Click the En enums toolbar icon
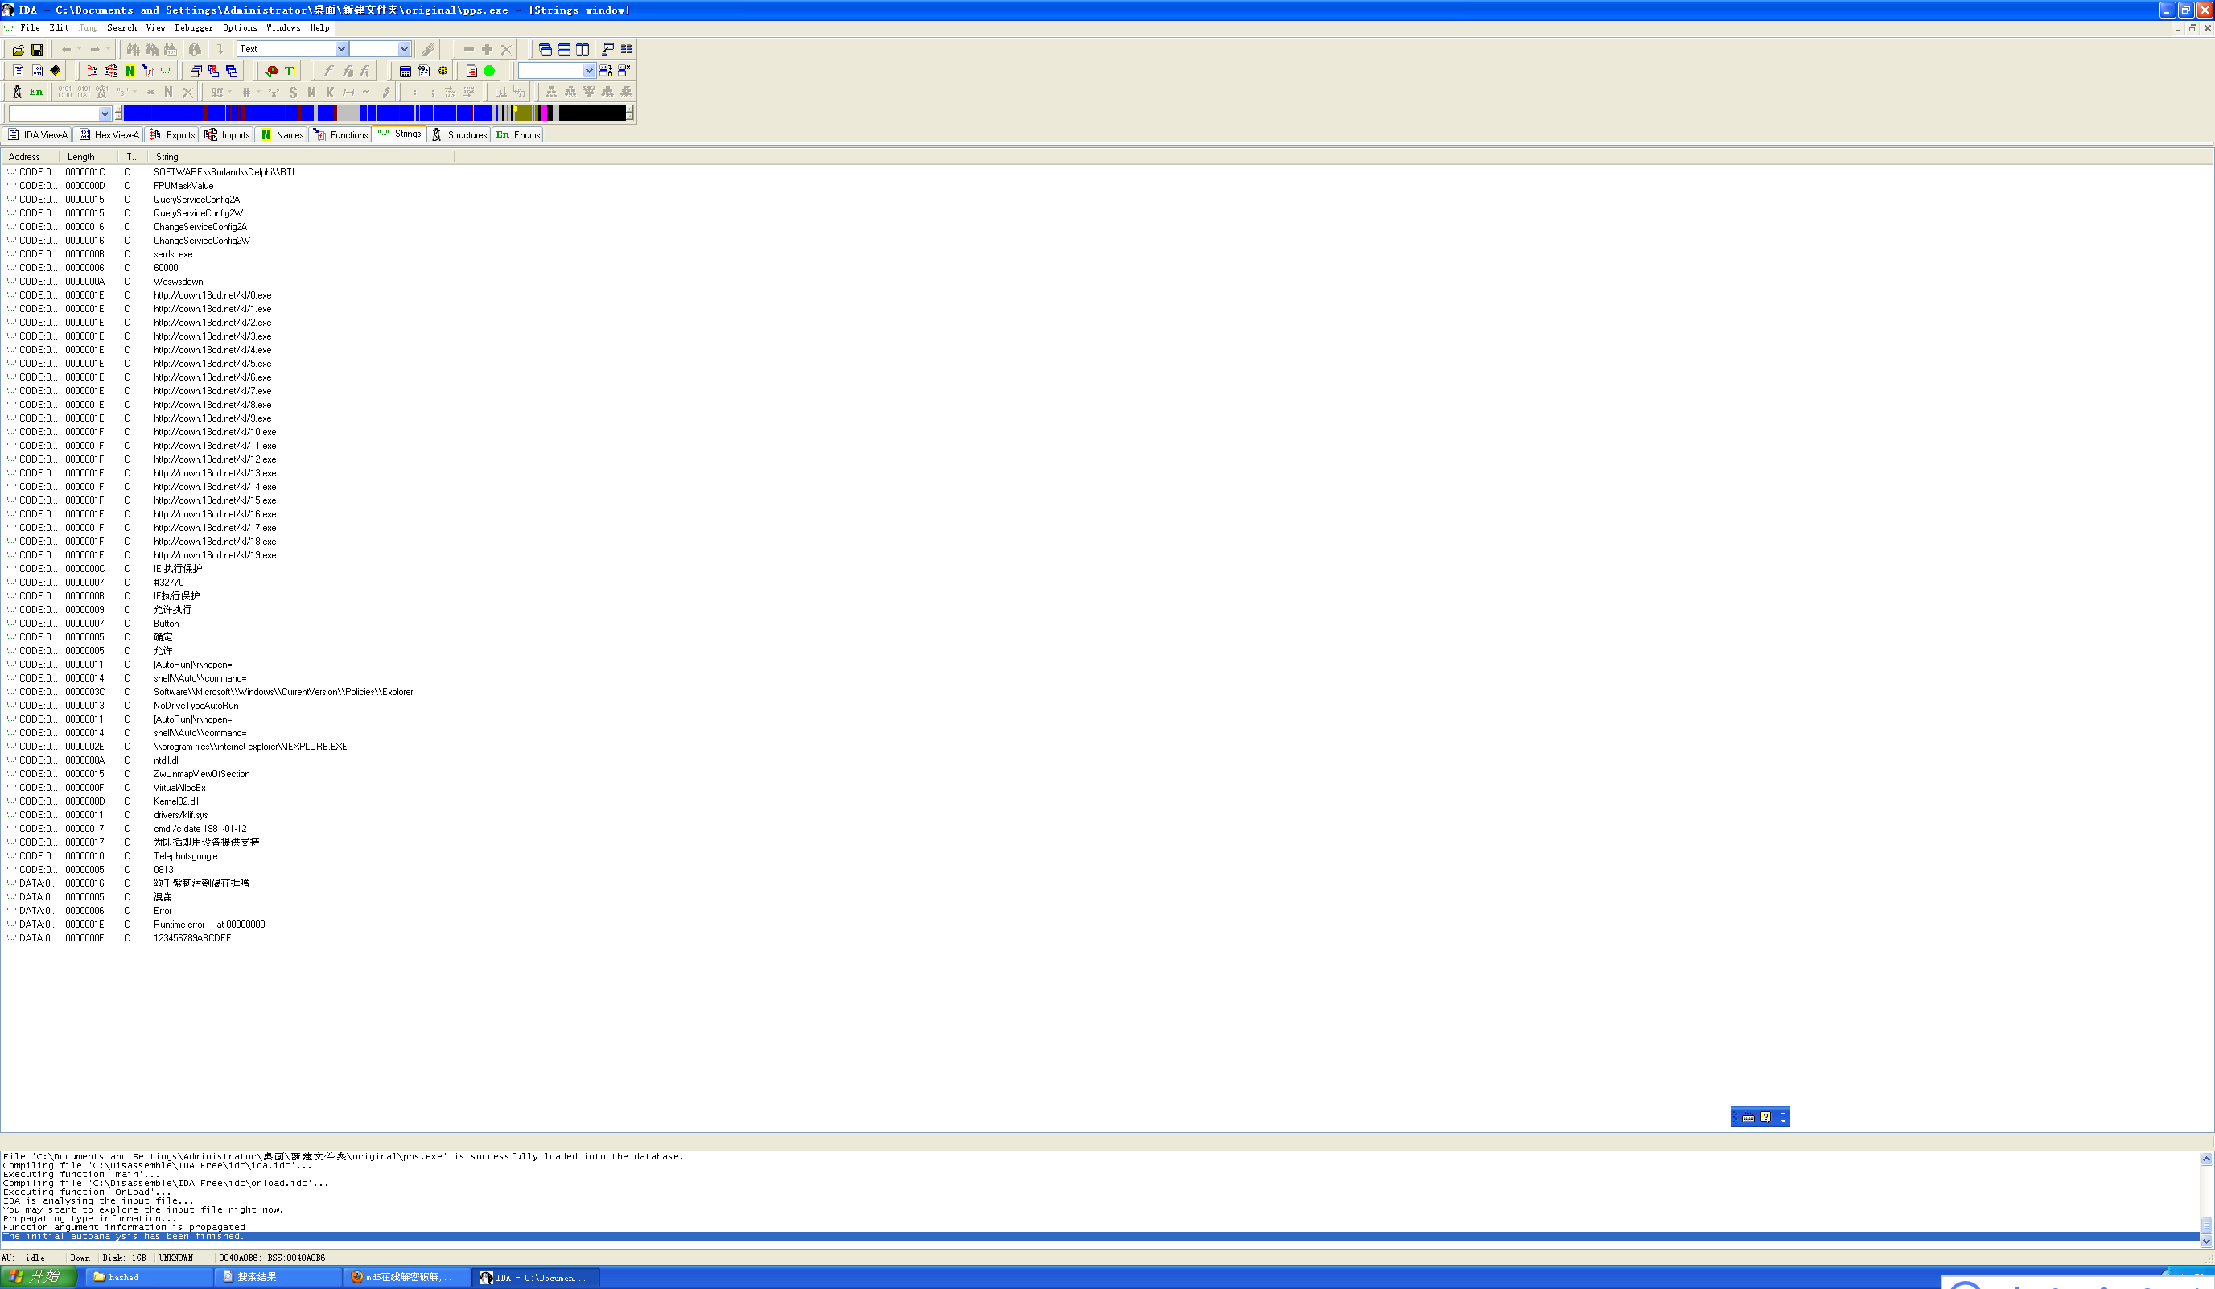This screenshot has width=2215, height=1289. pyautogui.click(x=36, y=93)
